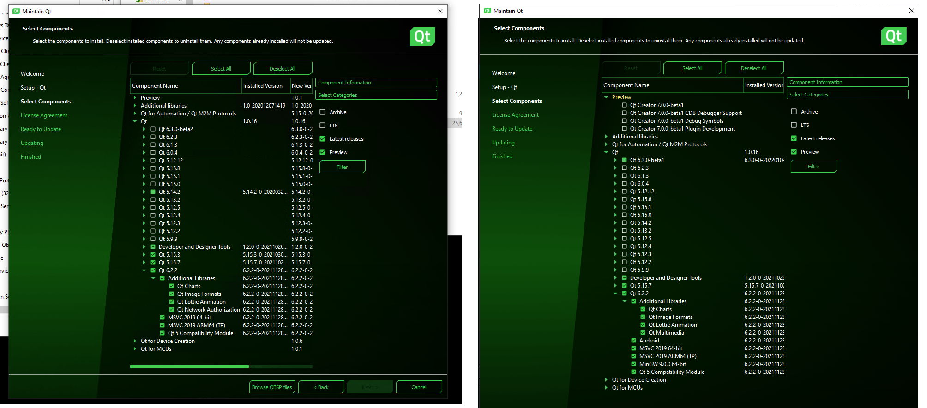Uncheck the Preview category in right window

point(794,152)
